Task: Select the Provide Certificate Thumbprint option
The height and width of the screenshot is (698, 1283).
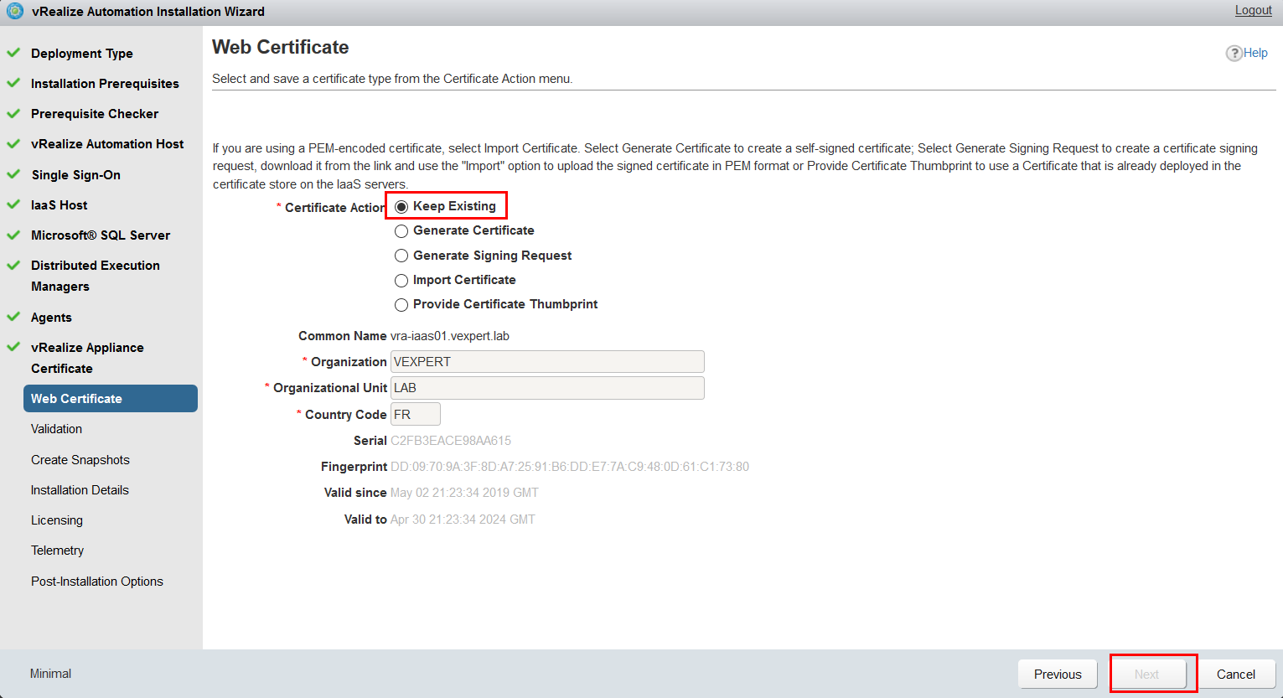Action: click(401, 304)
